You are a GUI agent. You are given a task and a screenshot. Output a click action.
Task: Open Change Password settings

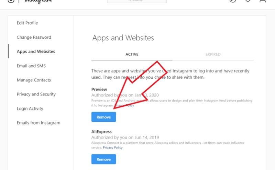click(x=34, y=37)
